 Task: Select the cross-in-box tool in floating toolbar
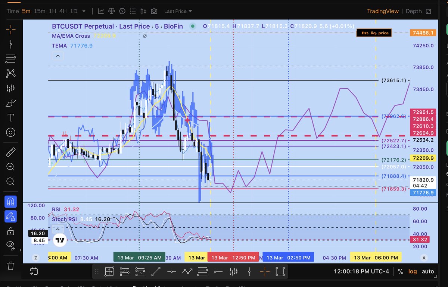click(109, 271)
